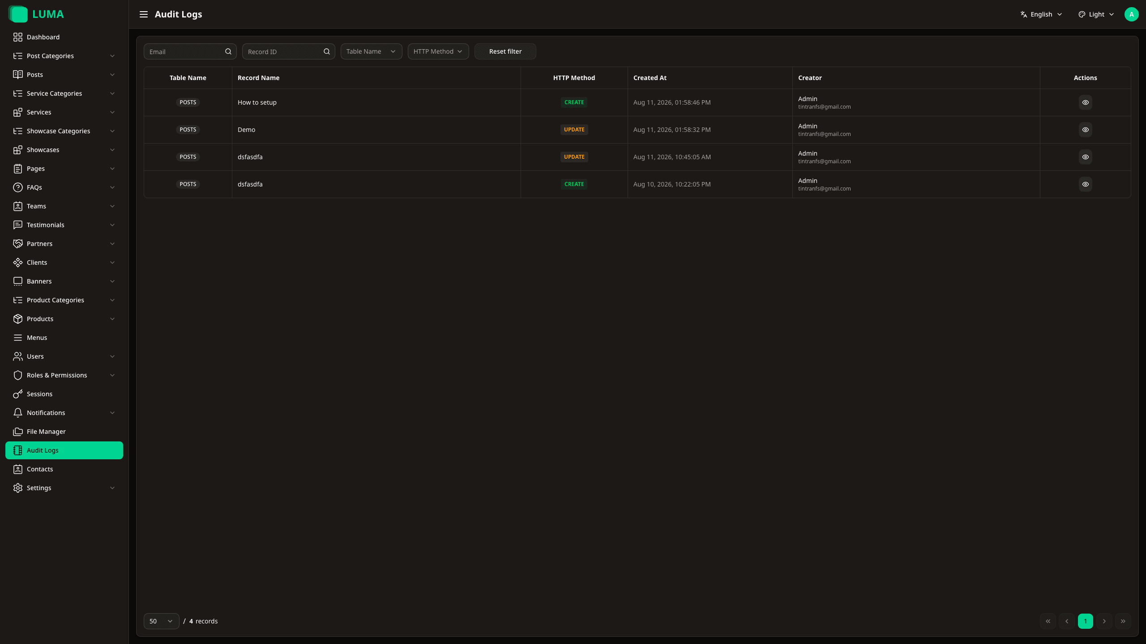Go to first page of results
This screenshot has width=1146, height=644.
tap(1048, 621)
